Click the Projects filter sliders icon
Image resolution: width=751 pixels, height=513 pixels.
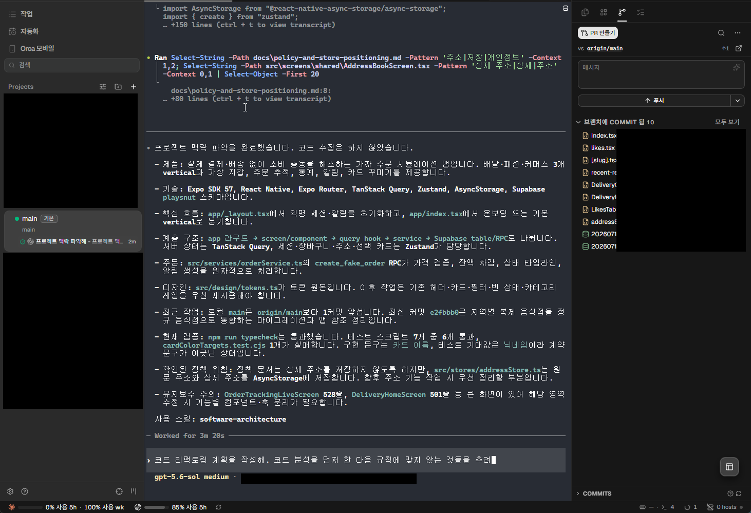tap(103, 87)
